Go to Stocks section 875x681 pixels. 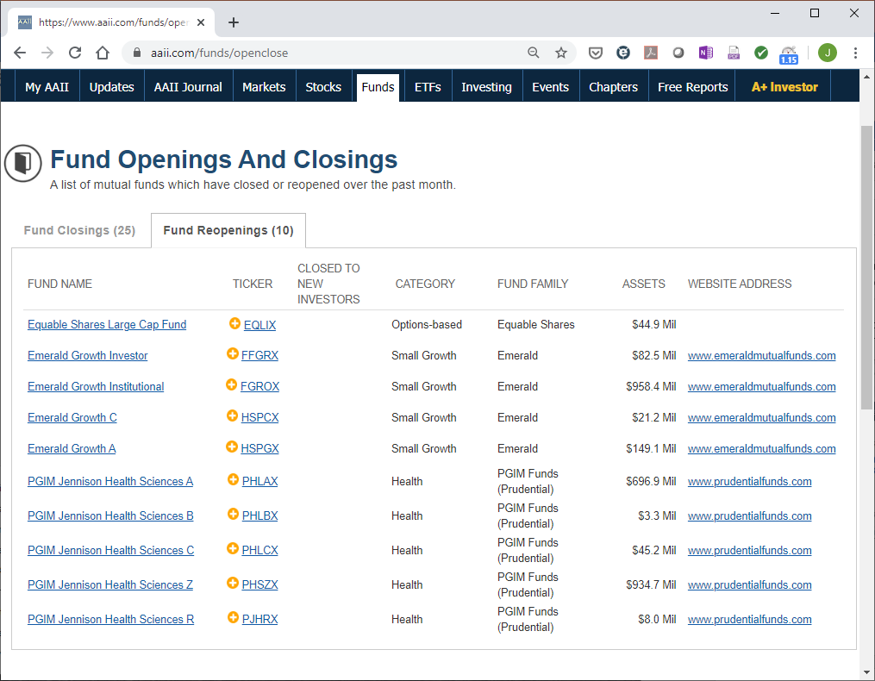tap(323, 87)
